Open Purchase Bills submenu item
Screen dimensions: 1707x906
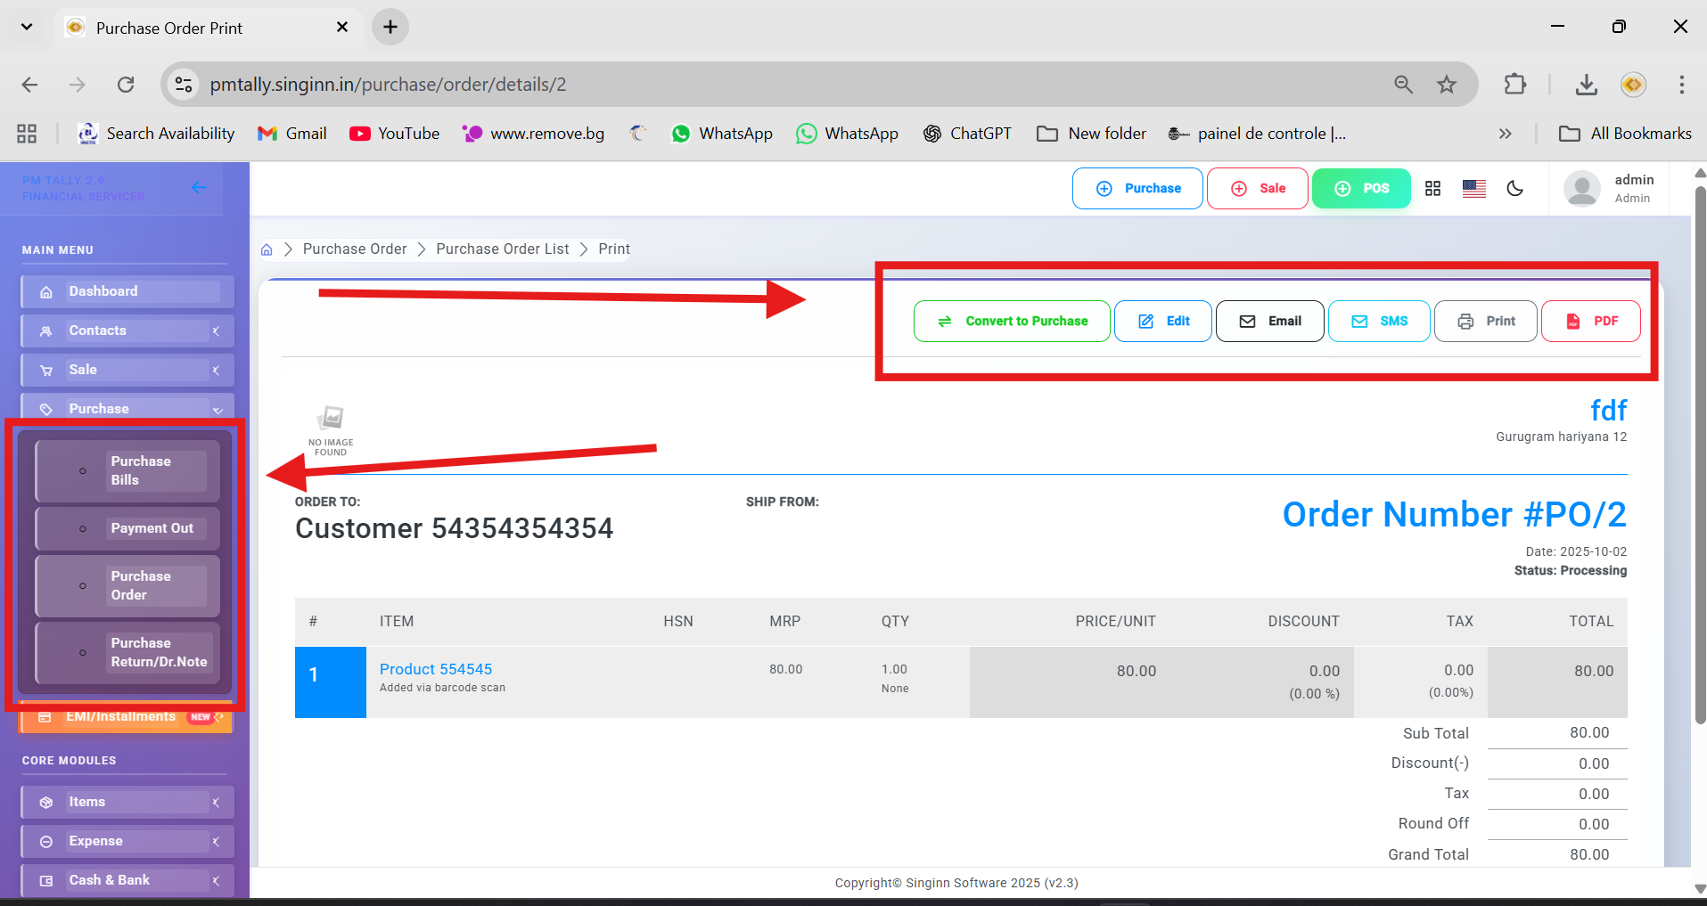coord(140,470)
